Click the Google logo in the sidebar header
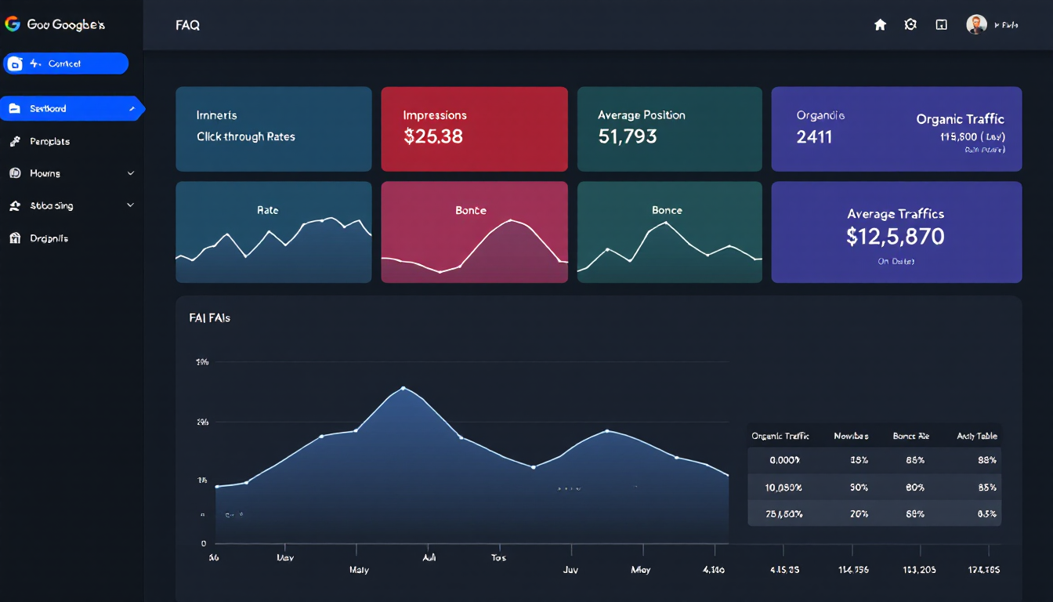The width and height of the screenshot is (1053, 602). click(x=12, y=24)
